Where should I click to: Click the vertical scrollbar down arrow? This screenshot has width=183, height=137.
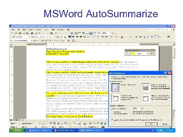tap(174, 111)
